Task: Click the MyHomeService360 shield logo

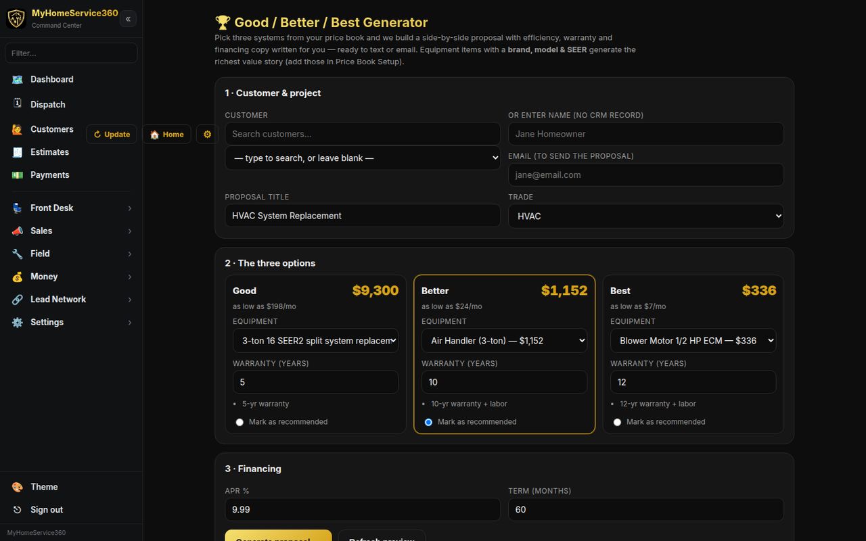Action: coord(16,18)
